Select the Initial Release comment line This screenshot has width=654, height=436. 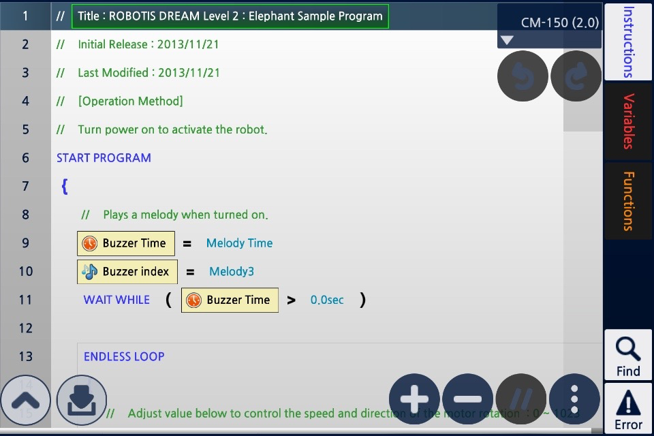pos(148,45)
